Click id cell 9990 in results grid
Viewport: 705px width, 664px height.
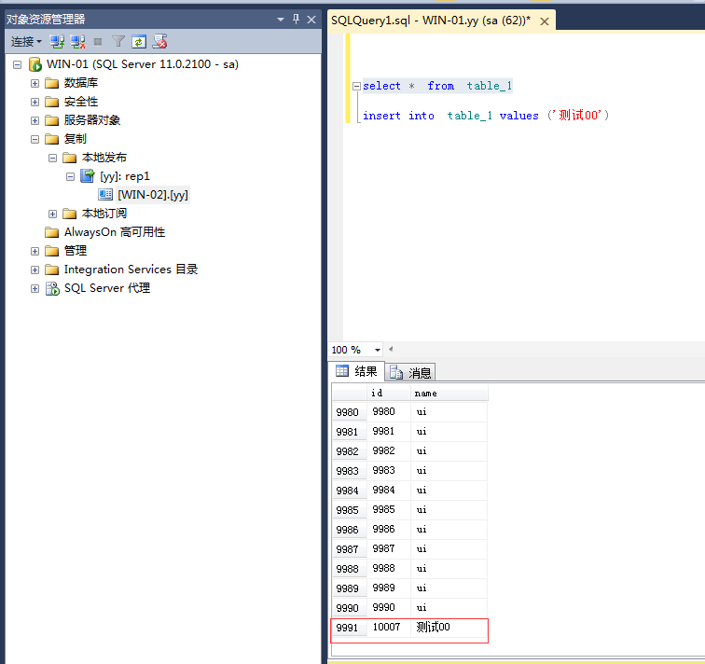point(389,608)
